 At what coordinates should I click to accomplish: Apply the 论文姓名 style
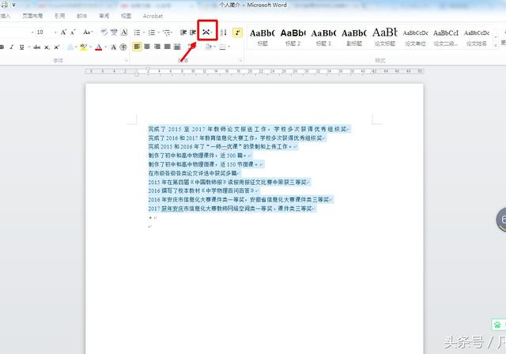point(477,37)
